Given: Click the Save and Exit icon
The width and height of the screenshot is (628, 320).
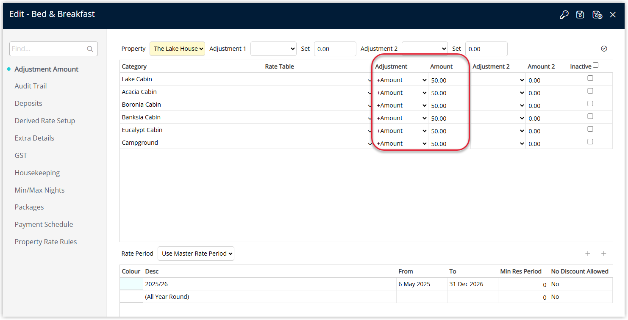Looking at the screenshot, I should pyautogui.click(x=597, y=15).
